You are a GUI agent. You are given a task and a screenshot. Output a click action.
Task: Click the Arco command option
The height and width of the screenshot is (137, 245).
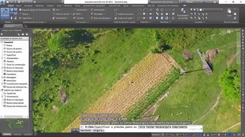click(x=142, y=127)
